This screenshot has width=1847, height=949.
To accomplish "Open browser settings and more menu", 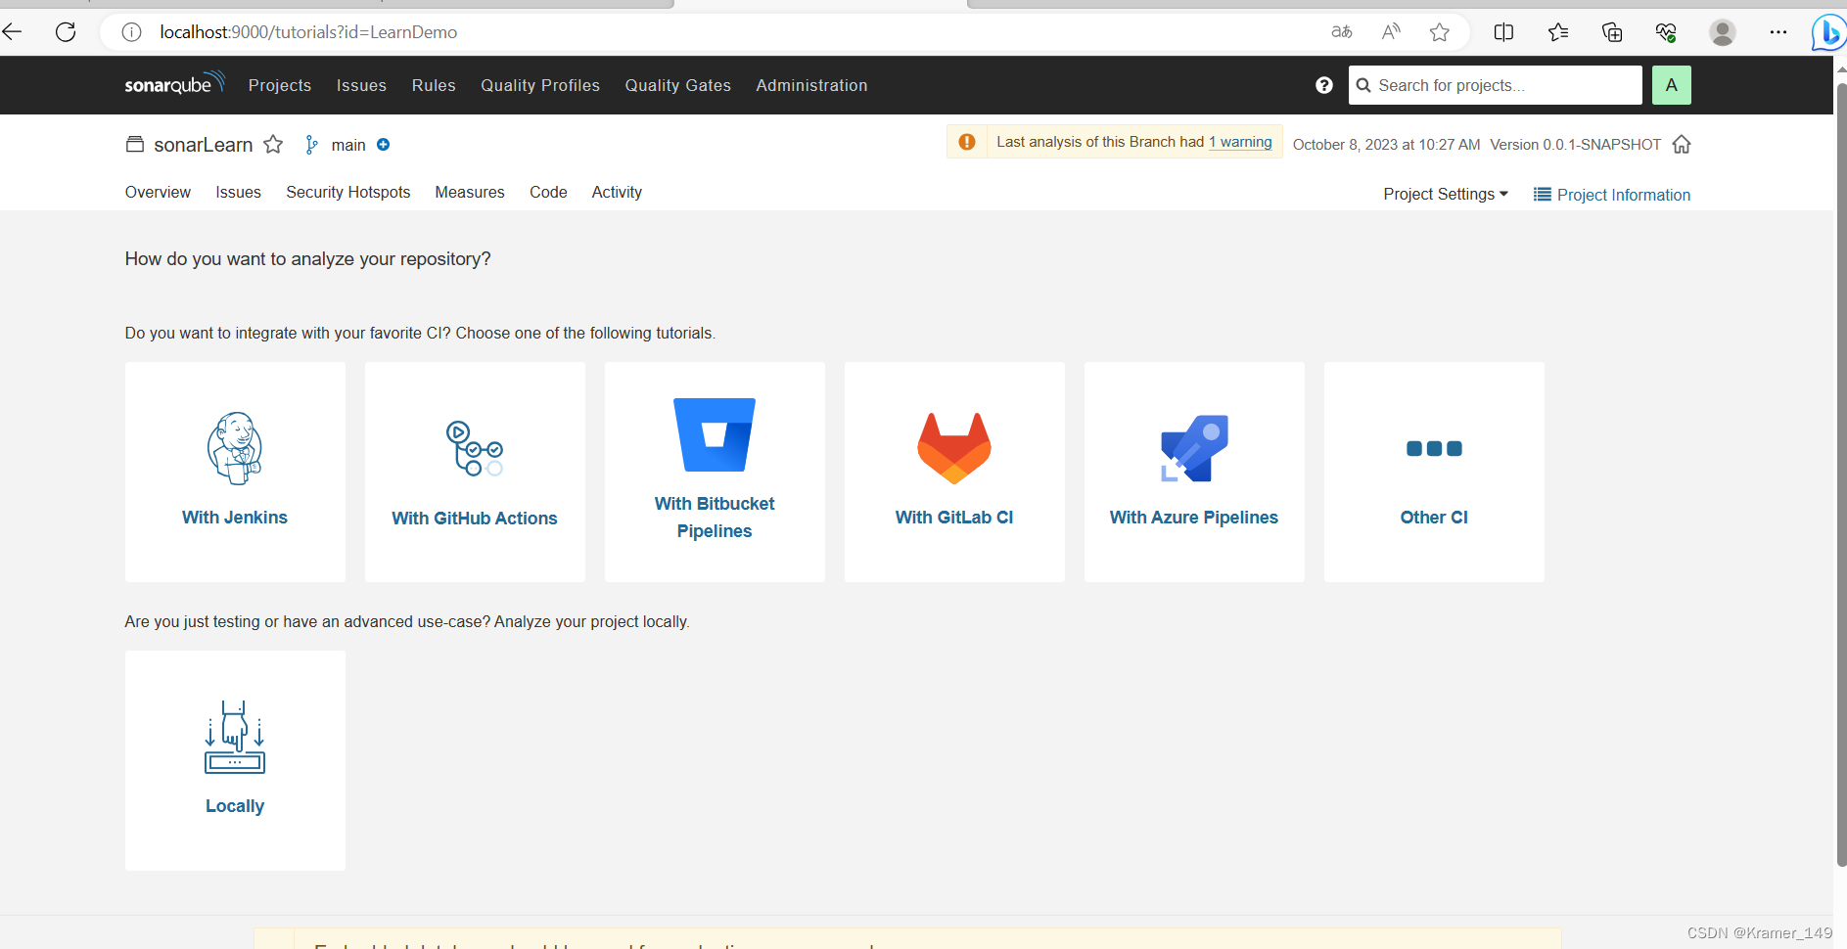I will click(x=1778, y=32).
